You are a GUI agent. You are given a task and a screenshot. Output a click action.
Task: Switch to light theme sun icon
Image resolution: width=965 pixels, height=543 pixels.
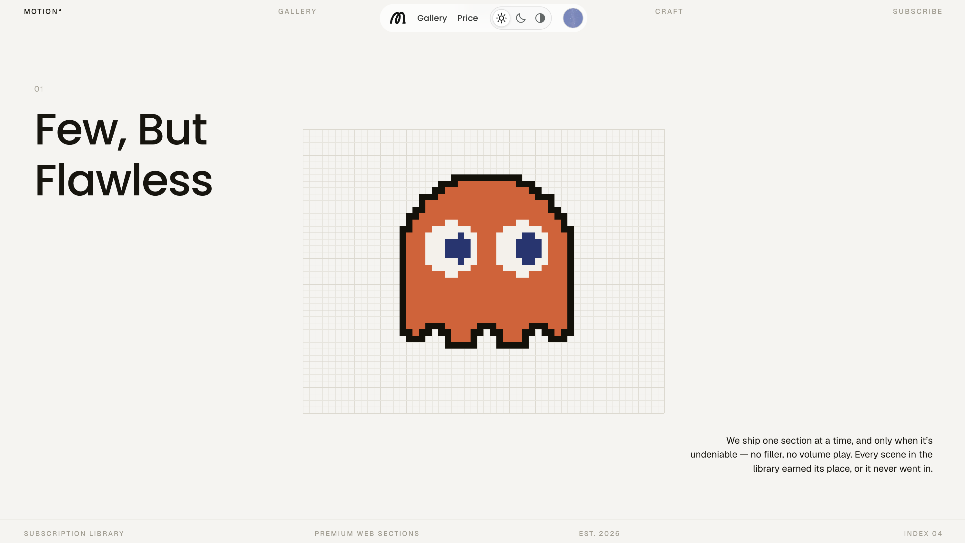pyautogui.click(x=501, y=18)
